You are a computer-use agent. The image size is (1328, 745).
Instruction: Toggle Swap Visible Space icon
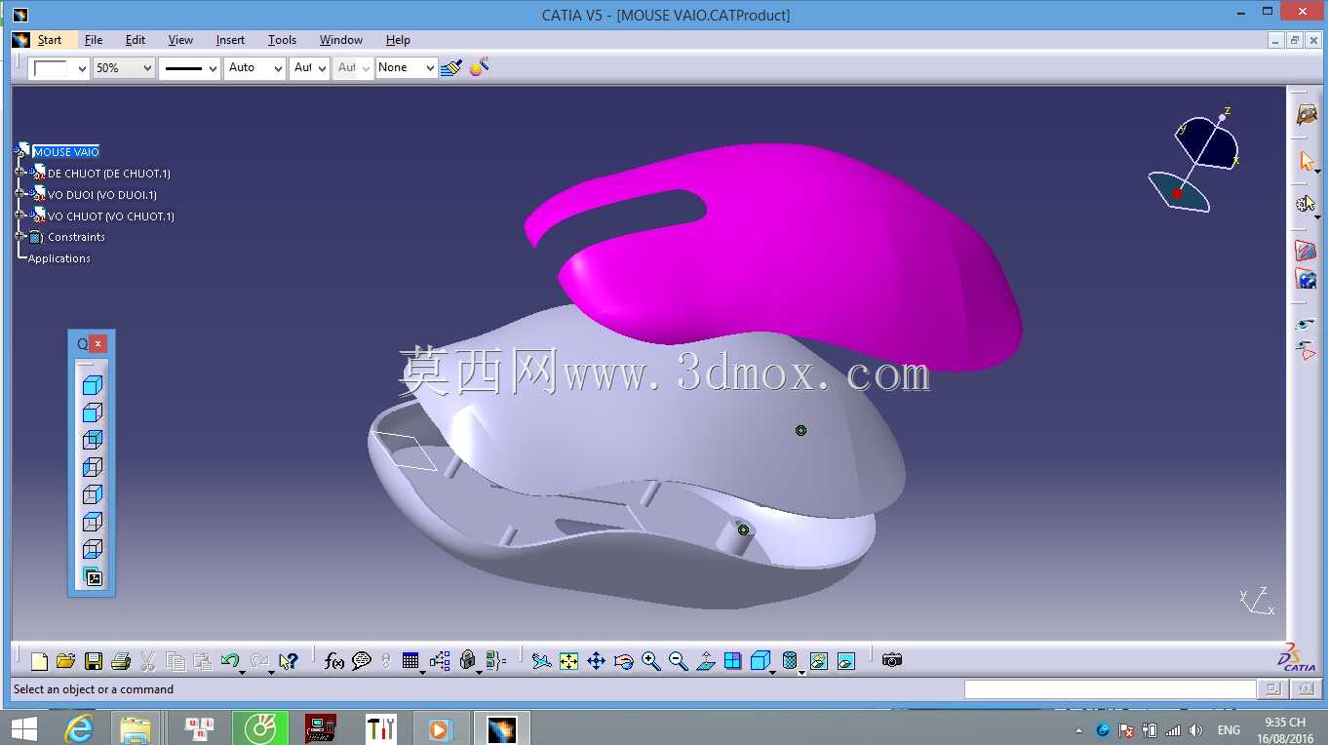click(1307, 350)
